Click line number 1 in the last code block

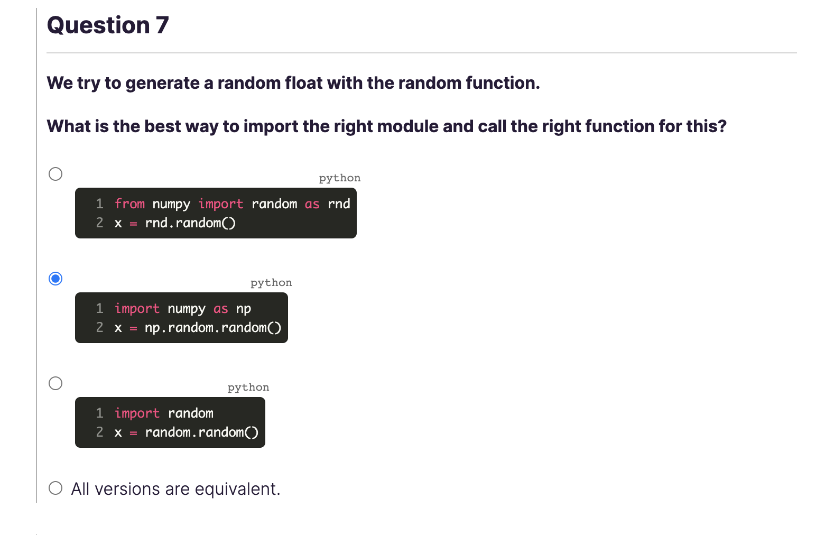99,413
